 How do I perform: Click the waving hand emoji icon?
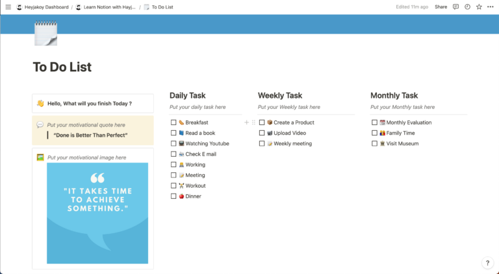[x=40, y=104]
